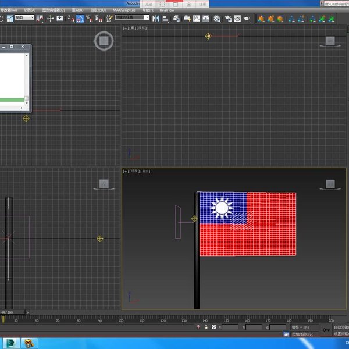Open the Rendering (R) menu

[x=78, y=10]
